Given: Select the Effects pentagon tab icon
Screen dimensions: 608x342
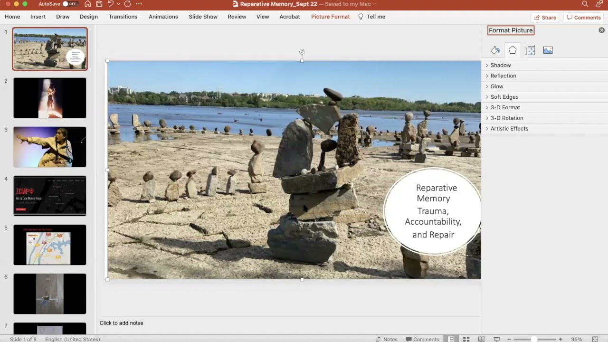Looking at the screenshot, I should pos(513,50).
